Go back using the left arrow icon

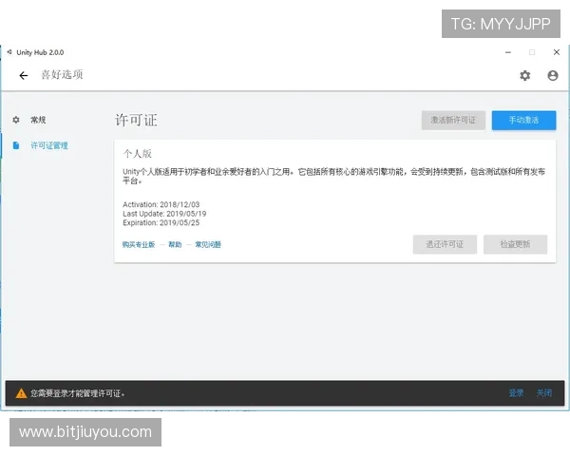point(24,75)
